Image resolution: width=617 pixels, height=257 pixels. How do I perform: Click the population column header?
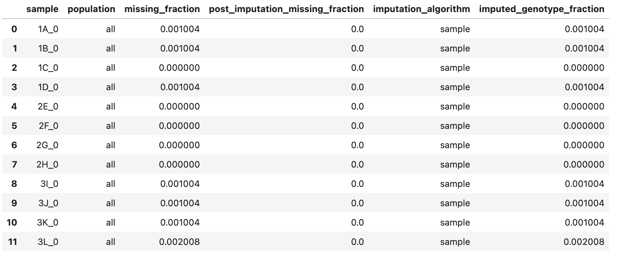(x=91, y=9)
